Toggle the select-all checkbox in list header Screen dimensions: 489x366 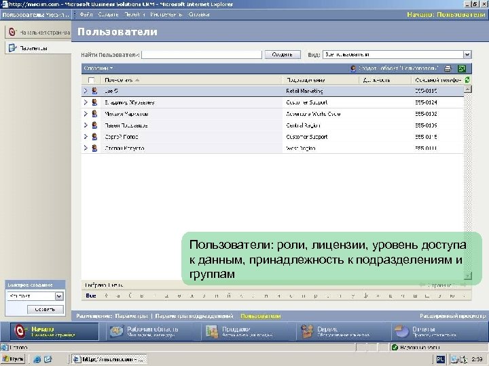[91, 80]
